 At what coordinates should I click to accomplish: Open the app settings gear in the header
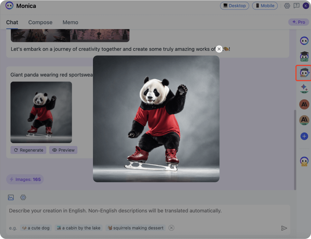[x=287, y=6]
